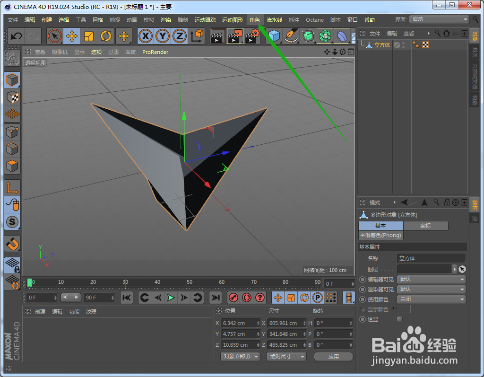Viewport: 484px width, 377px height.
Task: Activate the Rotate tool
Action: point(106,36)
